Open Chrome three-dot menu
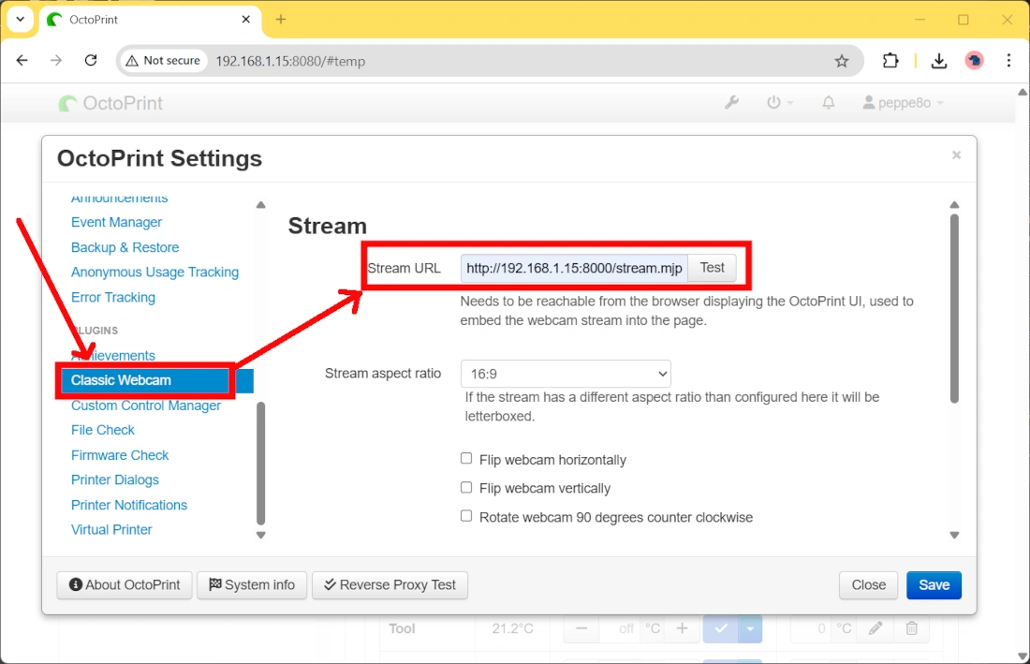1030x664 pixels. coord(1009,61)
